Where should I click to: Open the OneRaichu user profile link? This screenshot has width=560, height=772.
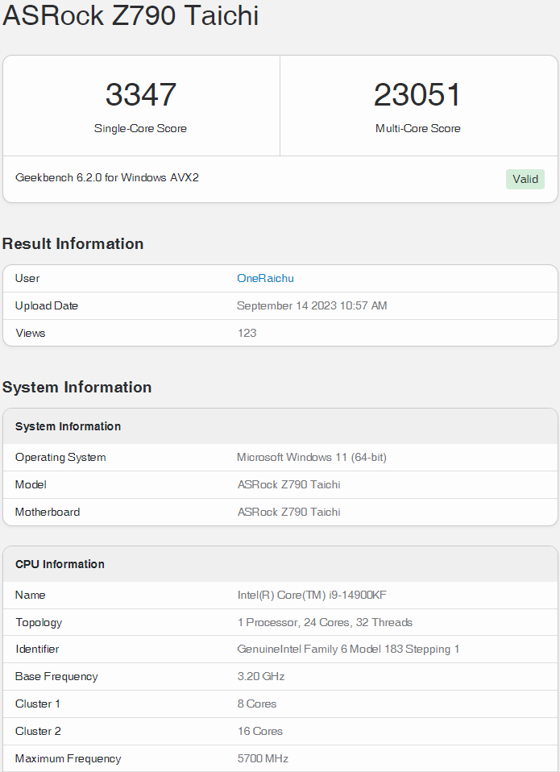[265, 278]
